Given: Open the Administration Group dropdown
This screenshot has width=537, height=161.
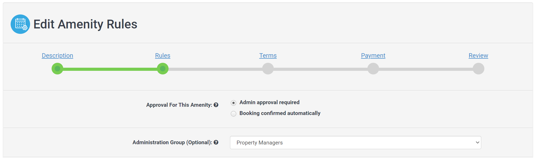Looking at the screenshot, I should [x=355, y=143].
